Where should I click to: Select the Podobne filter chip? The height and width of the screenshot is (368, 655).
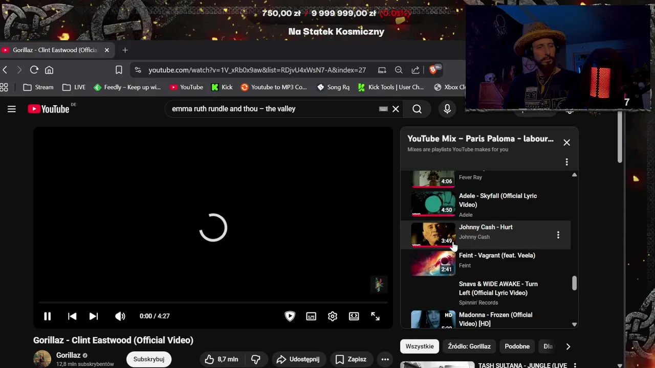(517, 347)
